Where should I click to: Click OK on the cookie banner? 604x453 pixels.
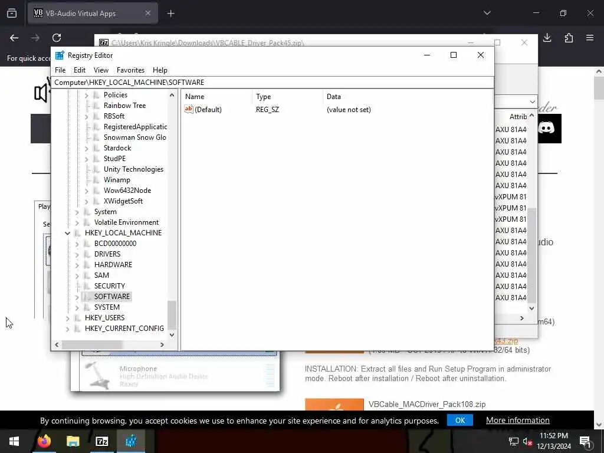point(460,420)
